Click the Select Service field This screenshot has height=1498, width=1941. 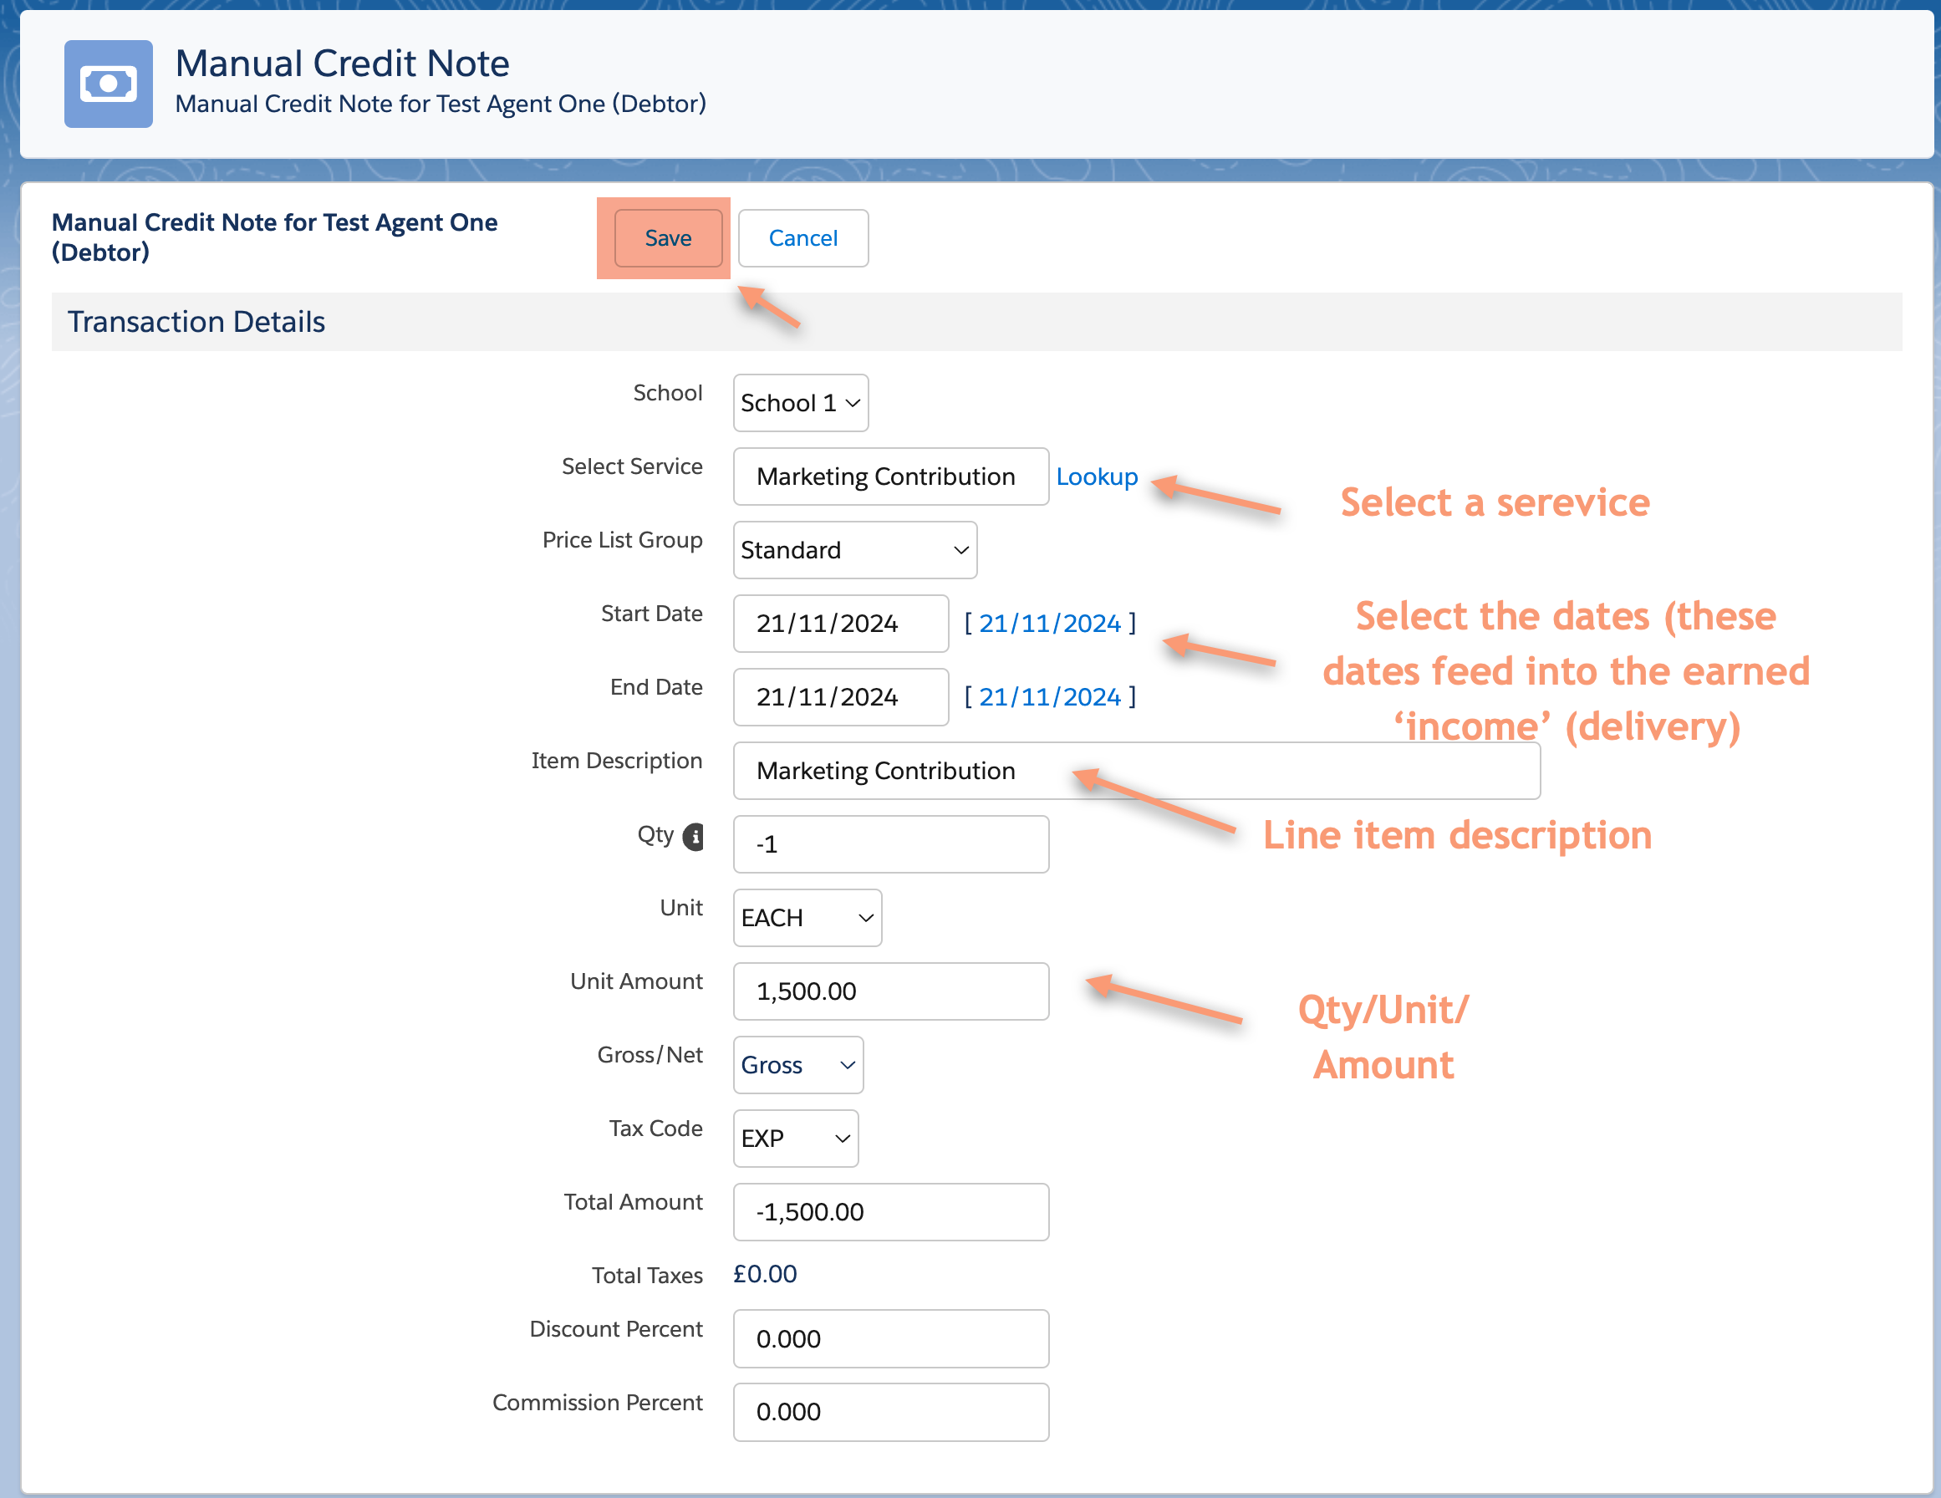point(889,476)
